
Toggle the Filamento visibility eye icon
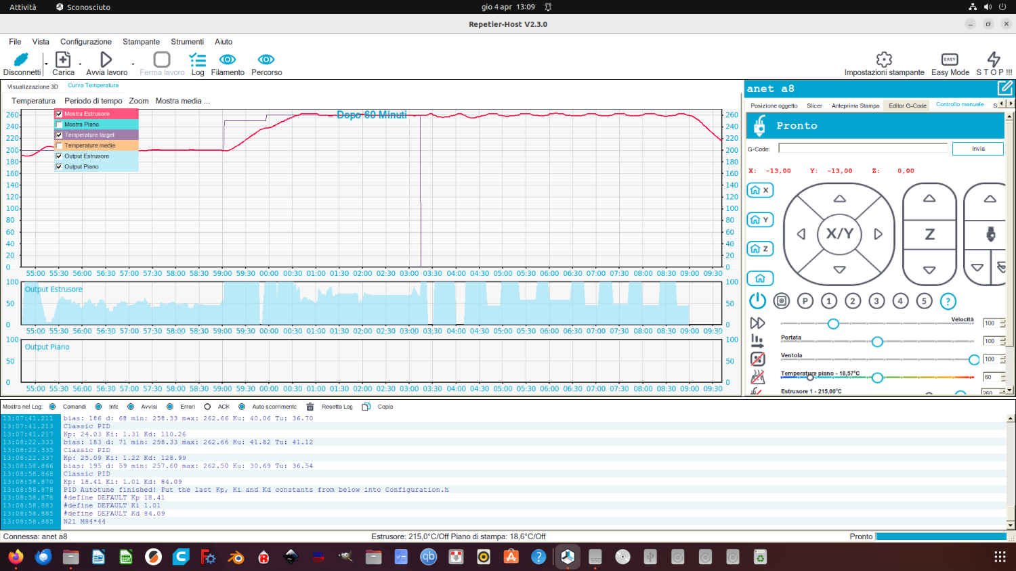tap(228, 60)
